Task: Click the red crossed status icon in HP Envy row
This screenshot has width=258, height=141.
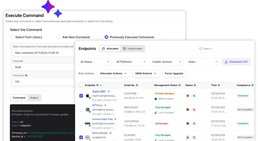Action: pyautogui.click(x=194, y=110)
